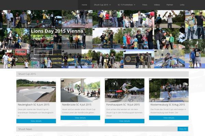View details for Nordbrücke SC 4.Juli
This screenshot has width=205, height=136.
[80, 118]
